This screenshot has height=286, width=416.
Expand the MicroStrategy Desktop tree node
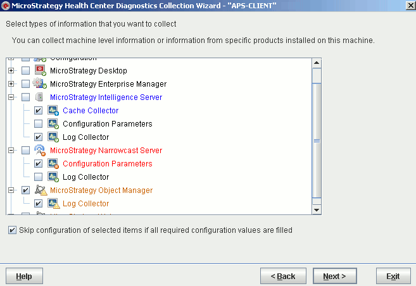pyautogui.click(x=11, y=71)
